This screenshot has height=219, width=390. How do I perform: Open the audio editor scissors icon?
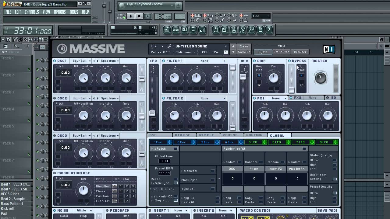click(x=242, y=30)
